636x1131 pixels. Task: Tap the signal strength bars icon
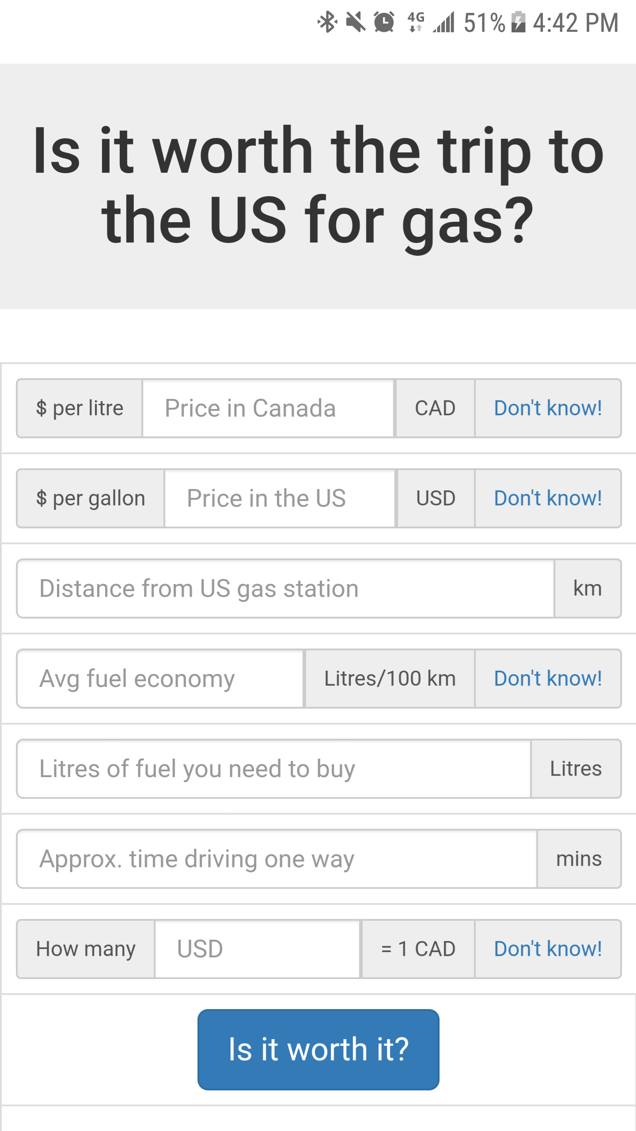click(x=443, y=22)
